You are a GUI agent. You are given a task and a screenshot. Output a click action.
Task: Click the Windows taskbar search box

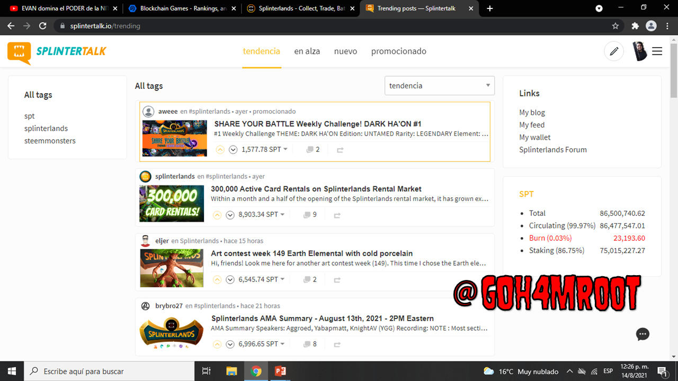point(109,371)
